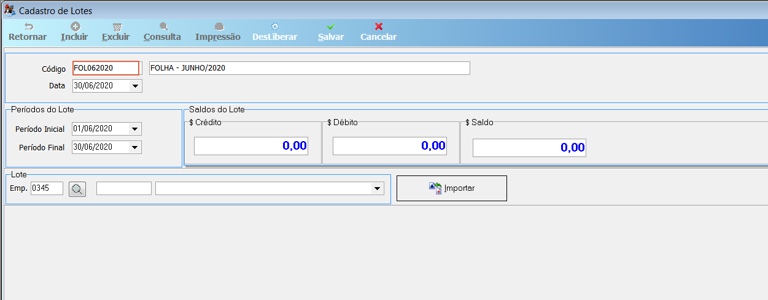Open the Consulta search tool

(163, 32)
